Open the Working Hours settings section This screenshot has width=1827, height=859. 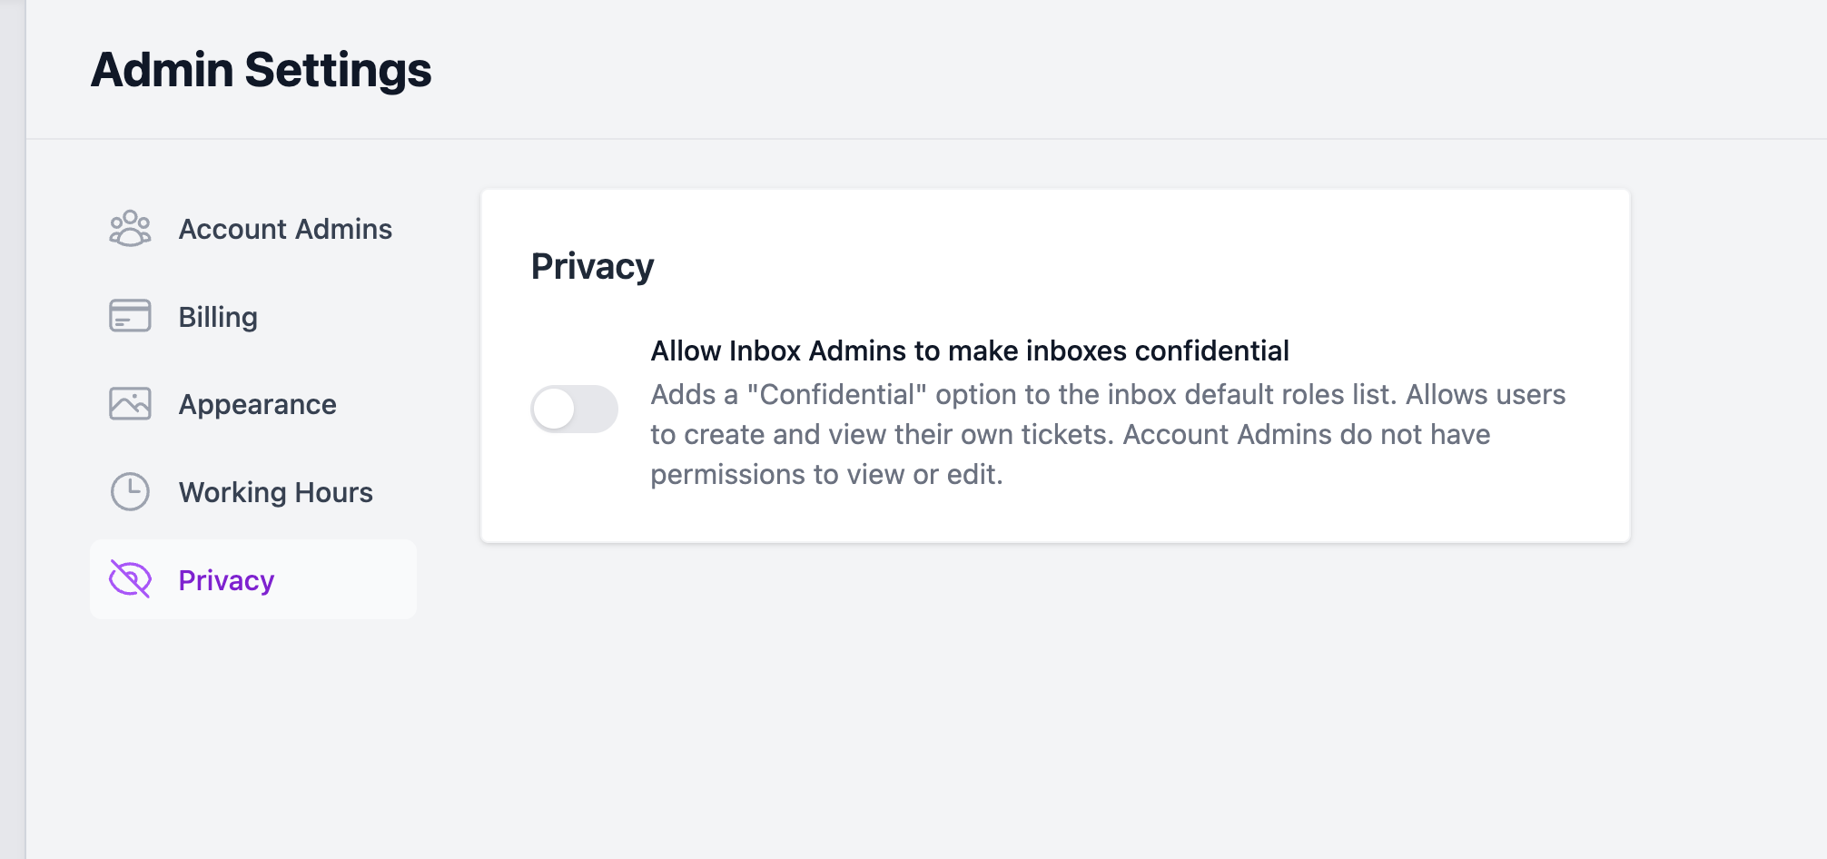point(275,492)
